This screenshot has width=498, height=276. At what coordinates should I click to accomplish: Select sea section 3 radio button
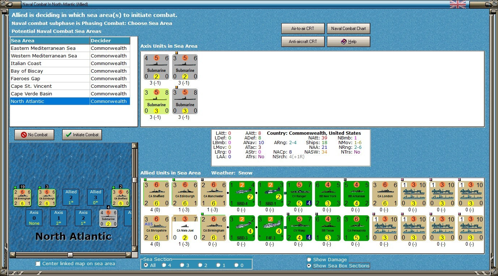pyautogui.click(x=182, y=265)
